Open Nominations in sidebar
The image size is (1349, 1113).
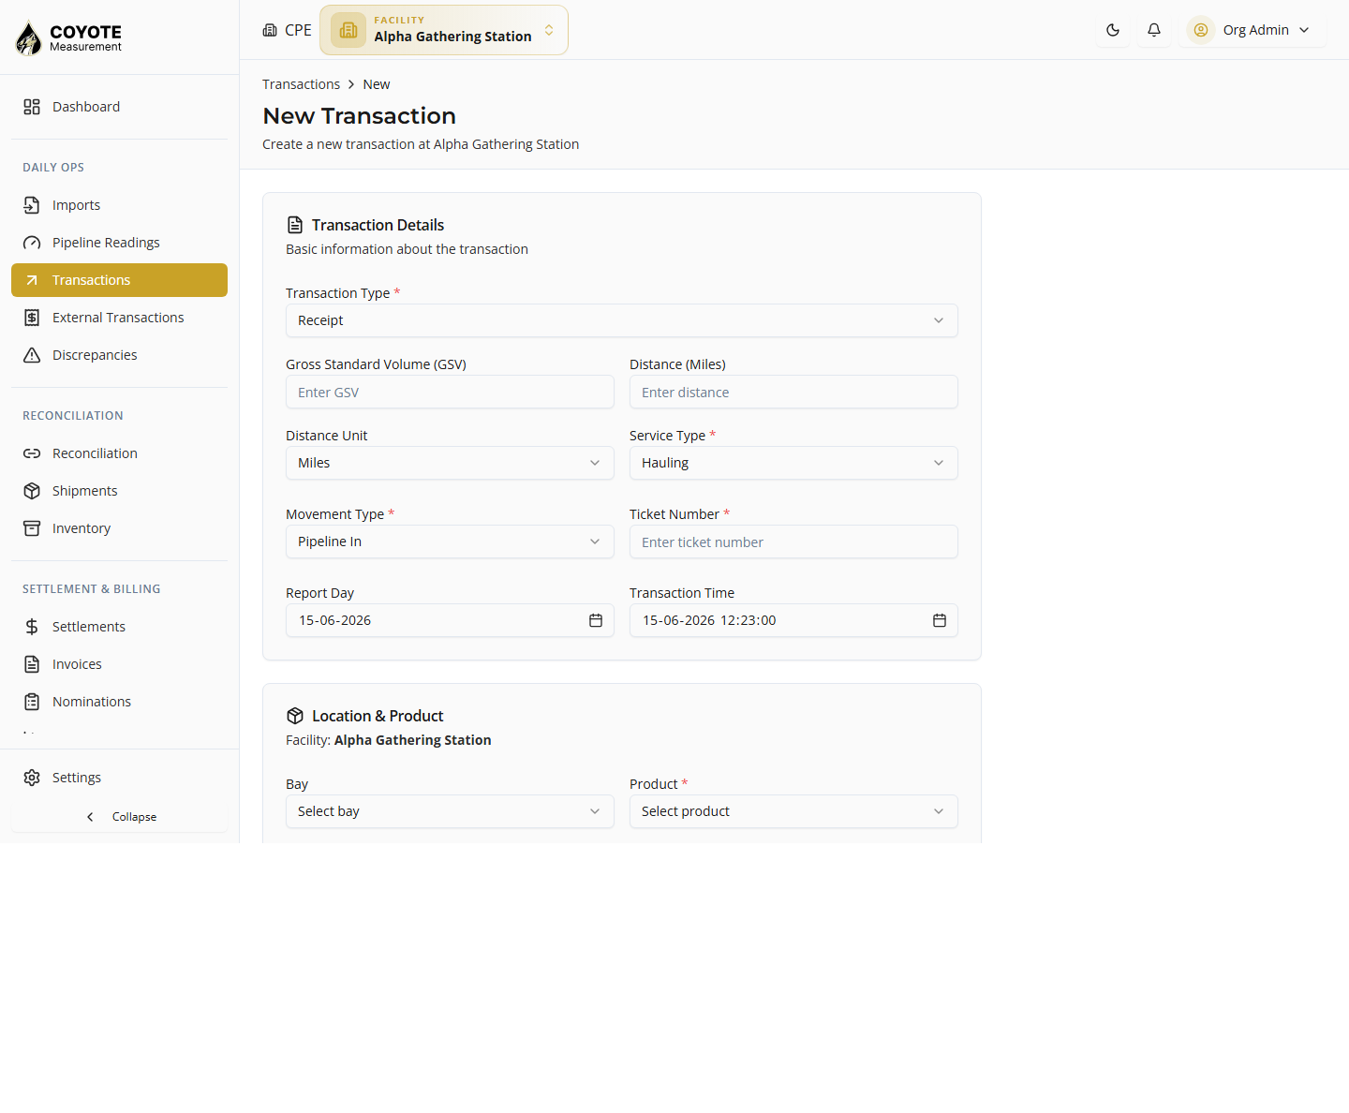[119, 702]
